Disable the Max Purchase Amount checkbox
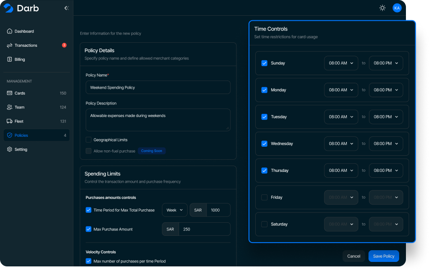The image size is (433, 270). pos(89,229)
